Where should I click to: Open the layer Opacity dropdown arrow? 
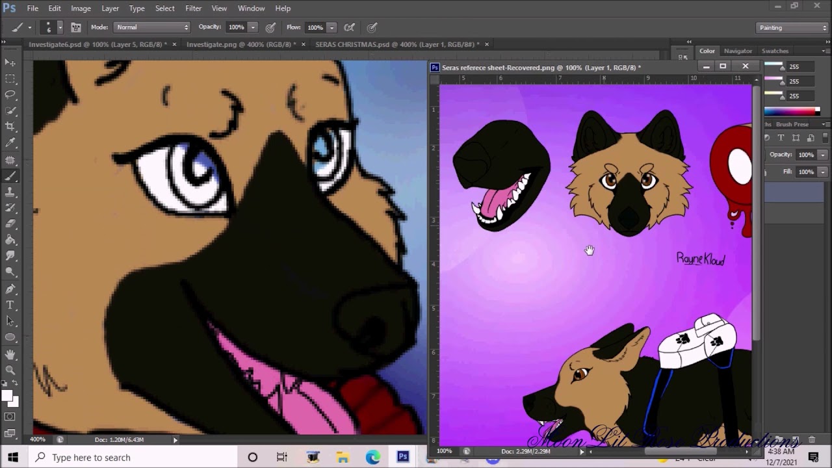[x=822, y=155]
